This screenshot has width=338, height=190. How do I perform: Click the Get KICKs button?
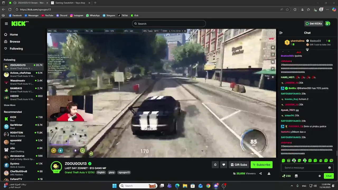click(314, 23)
